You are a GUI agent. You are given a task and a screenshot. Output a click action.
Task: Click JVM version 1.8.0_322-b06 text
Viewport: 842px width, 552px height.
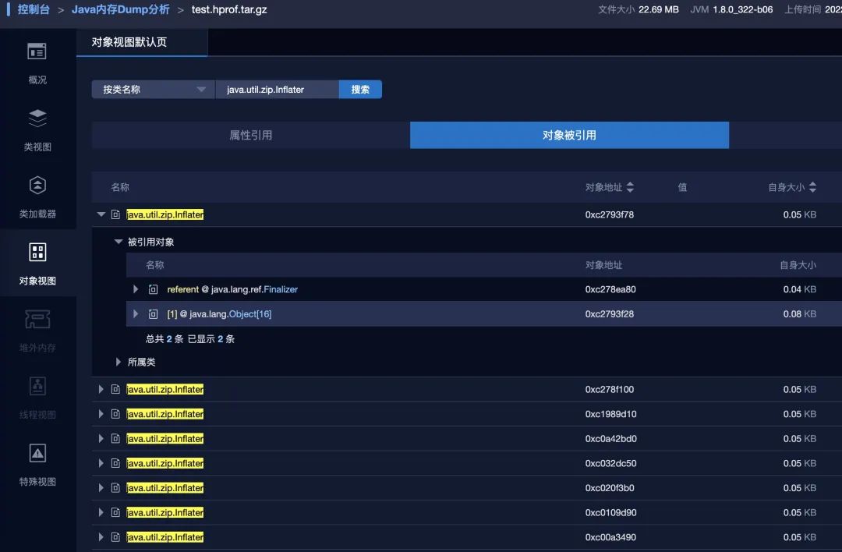743,9
